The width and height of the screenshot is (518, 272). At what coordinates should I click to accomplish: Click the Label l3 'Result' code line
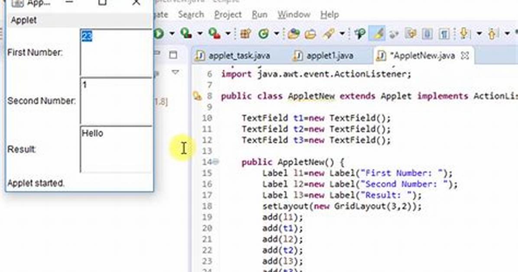(342, 195)
